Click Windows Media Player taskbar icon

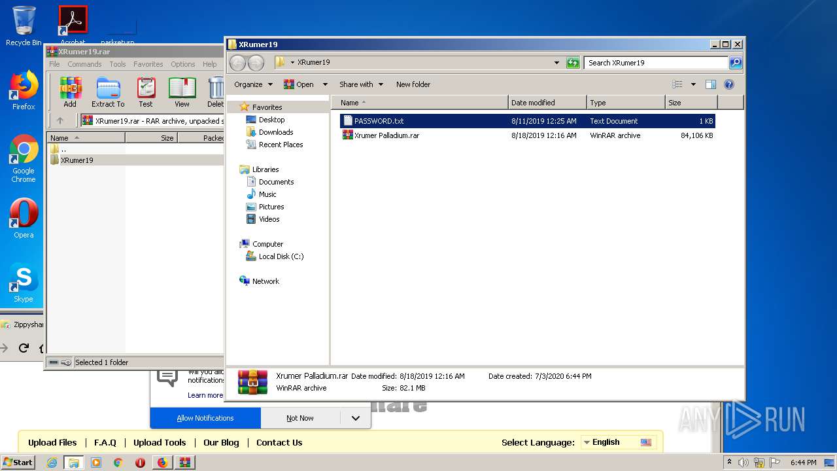(96, 462)
